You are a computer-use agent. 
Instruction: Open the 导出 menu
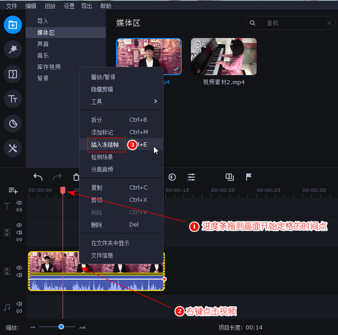pos(86,6)
